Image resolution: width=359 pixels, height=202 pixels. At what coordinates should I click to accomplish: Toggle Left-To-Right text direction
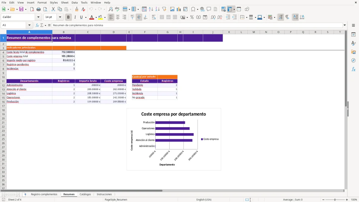pyautogui.click(x=281, y=17)
